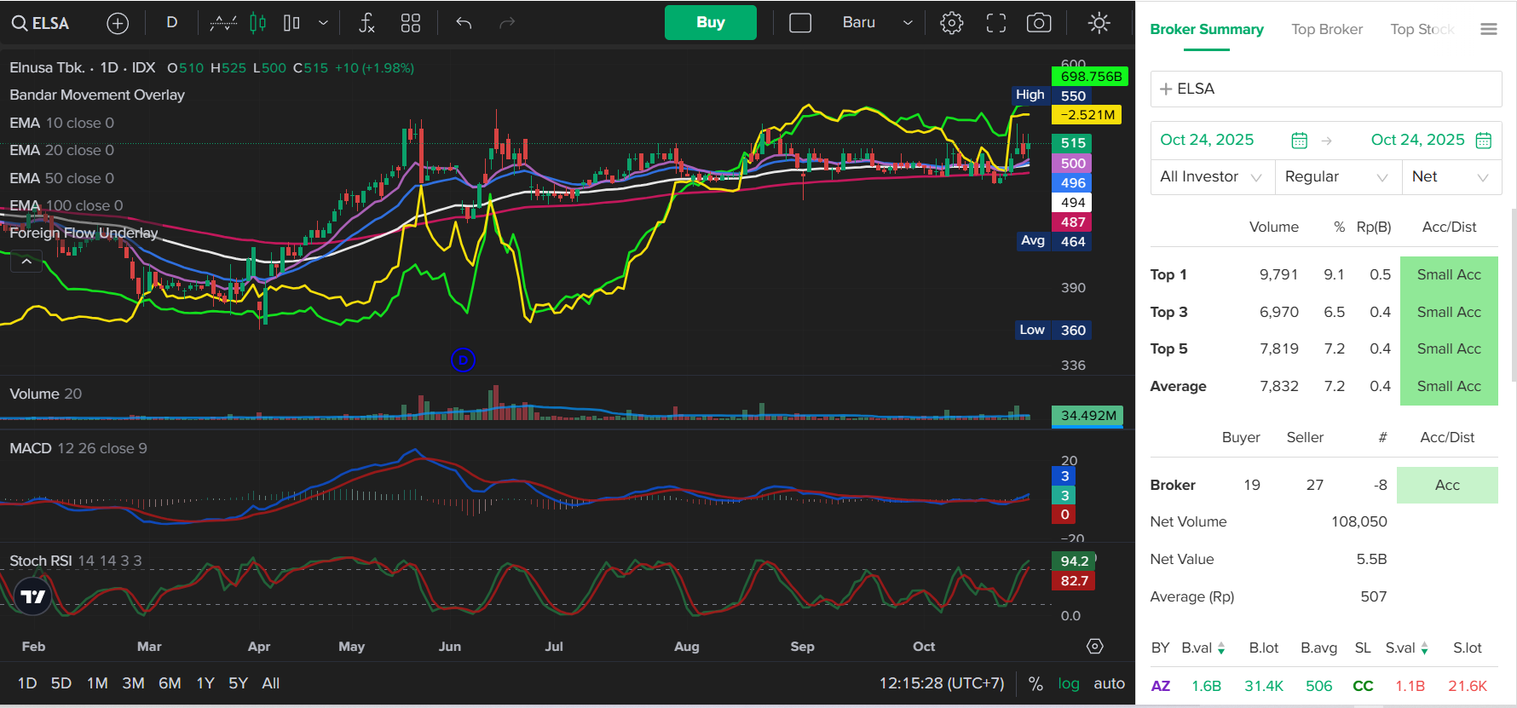Click the undo arrow
This screenshot has height=708, width=1517.
[464, 23]
